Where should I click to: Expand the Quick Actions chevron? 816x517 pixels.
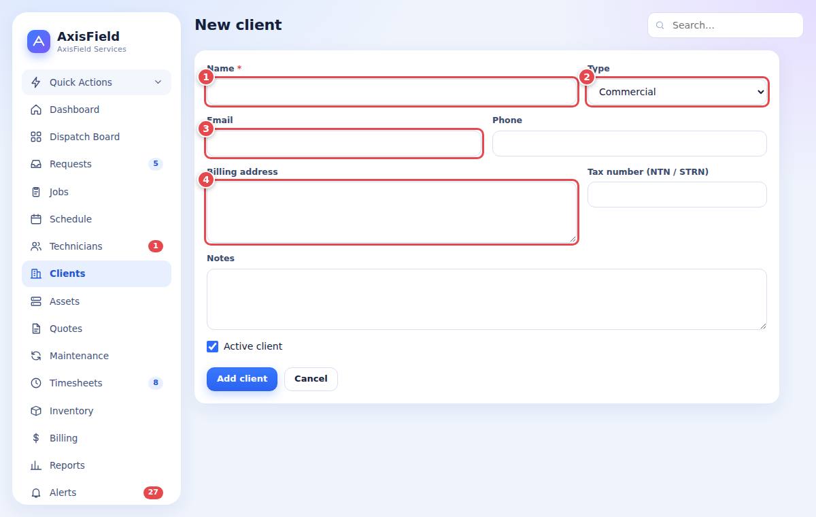point(158,82)
